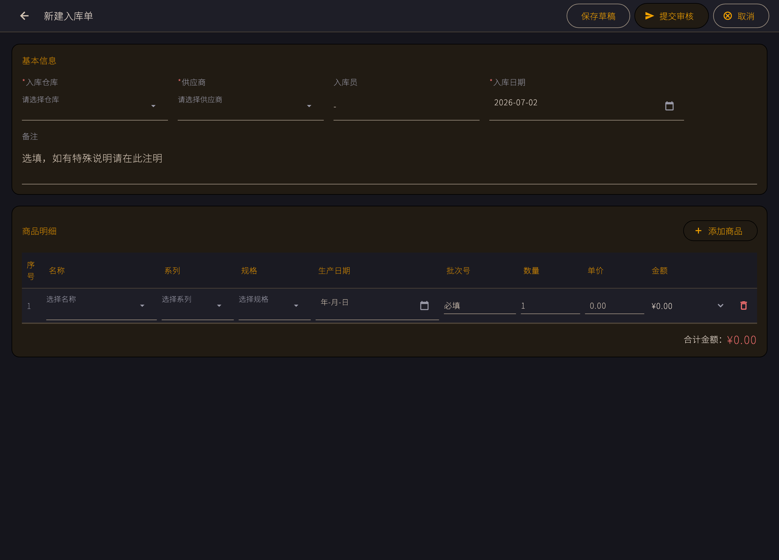This screenshot has height=560, width=779.
Task: Click the 备注 remarks text area
Action: pyautogui.click(x=389, y=165)
